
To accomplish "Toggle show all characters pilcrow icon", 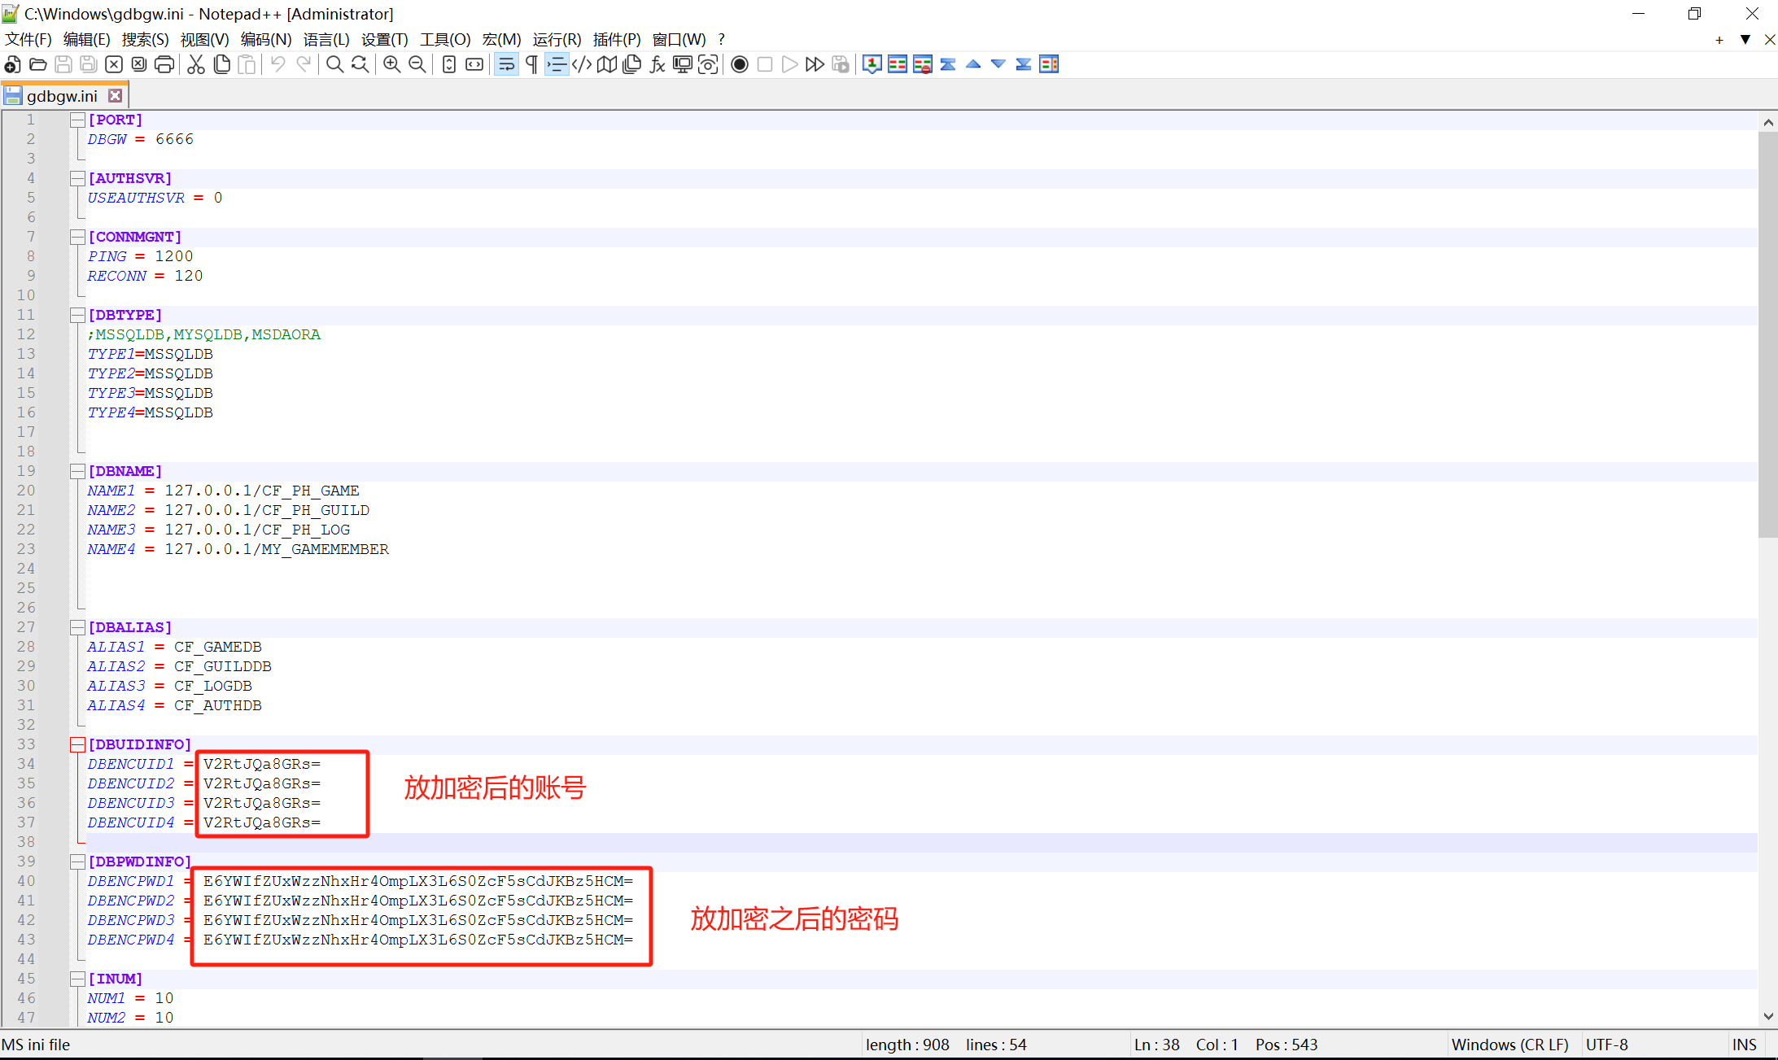I will point(531,65).
